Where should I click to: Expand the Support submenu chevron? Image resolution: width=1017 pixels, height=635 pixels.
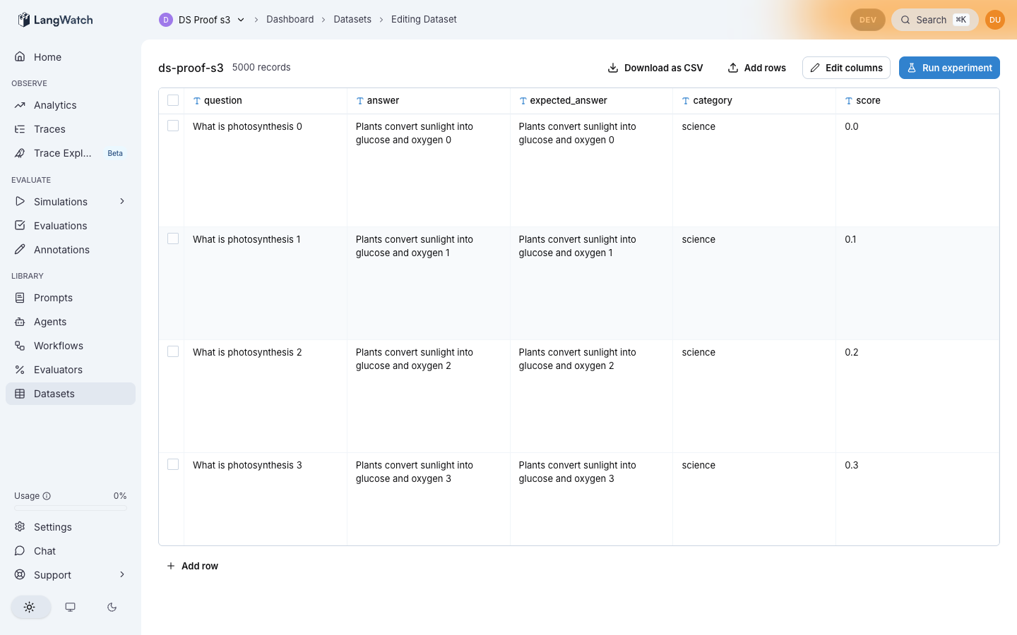122,574
